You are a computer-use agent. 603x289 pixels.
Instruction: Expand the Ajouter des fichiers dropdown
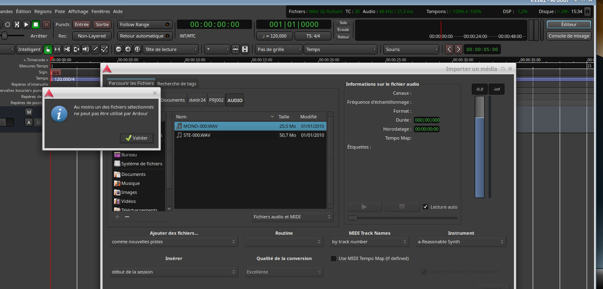(x=174, y=242)
